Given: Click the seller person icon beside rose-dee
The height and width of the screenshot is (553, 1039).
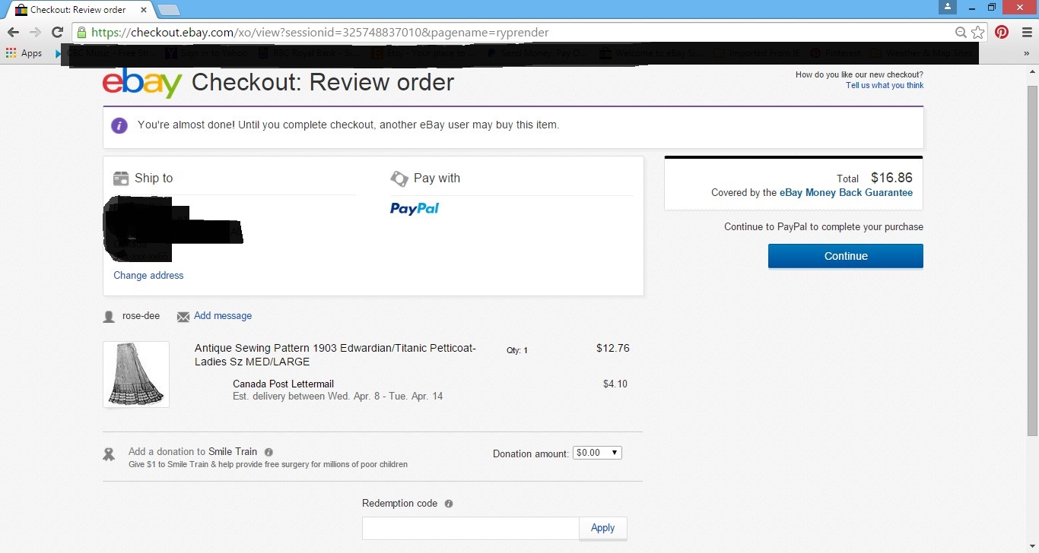Looking at the screenshot, I should tap(109, 317).
